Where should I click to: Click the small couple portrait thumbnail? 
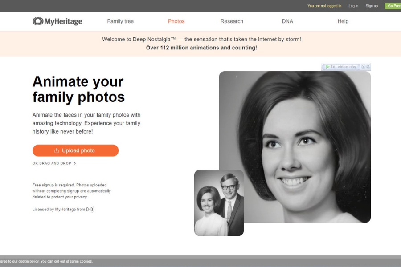click(219, 203)
